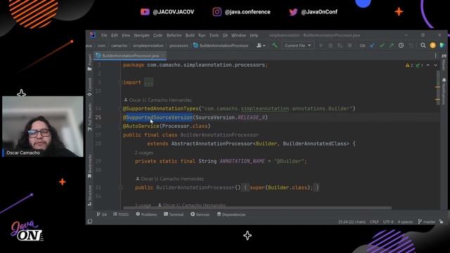The width and height of the screenshot is (450, 253).
Task: Select the 'camacho' breadcrumb segment
Action: tap(119, 46)
